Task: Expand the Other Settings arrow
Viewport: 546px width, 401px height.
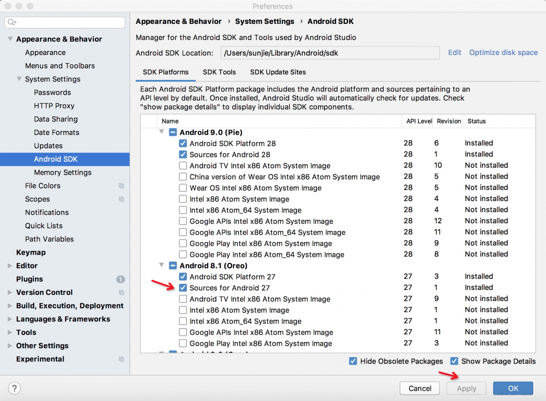Action: (10, 346)
